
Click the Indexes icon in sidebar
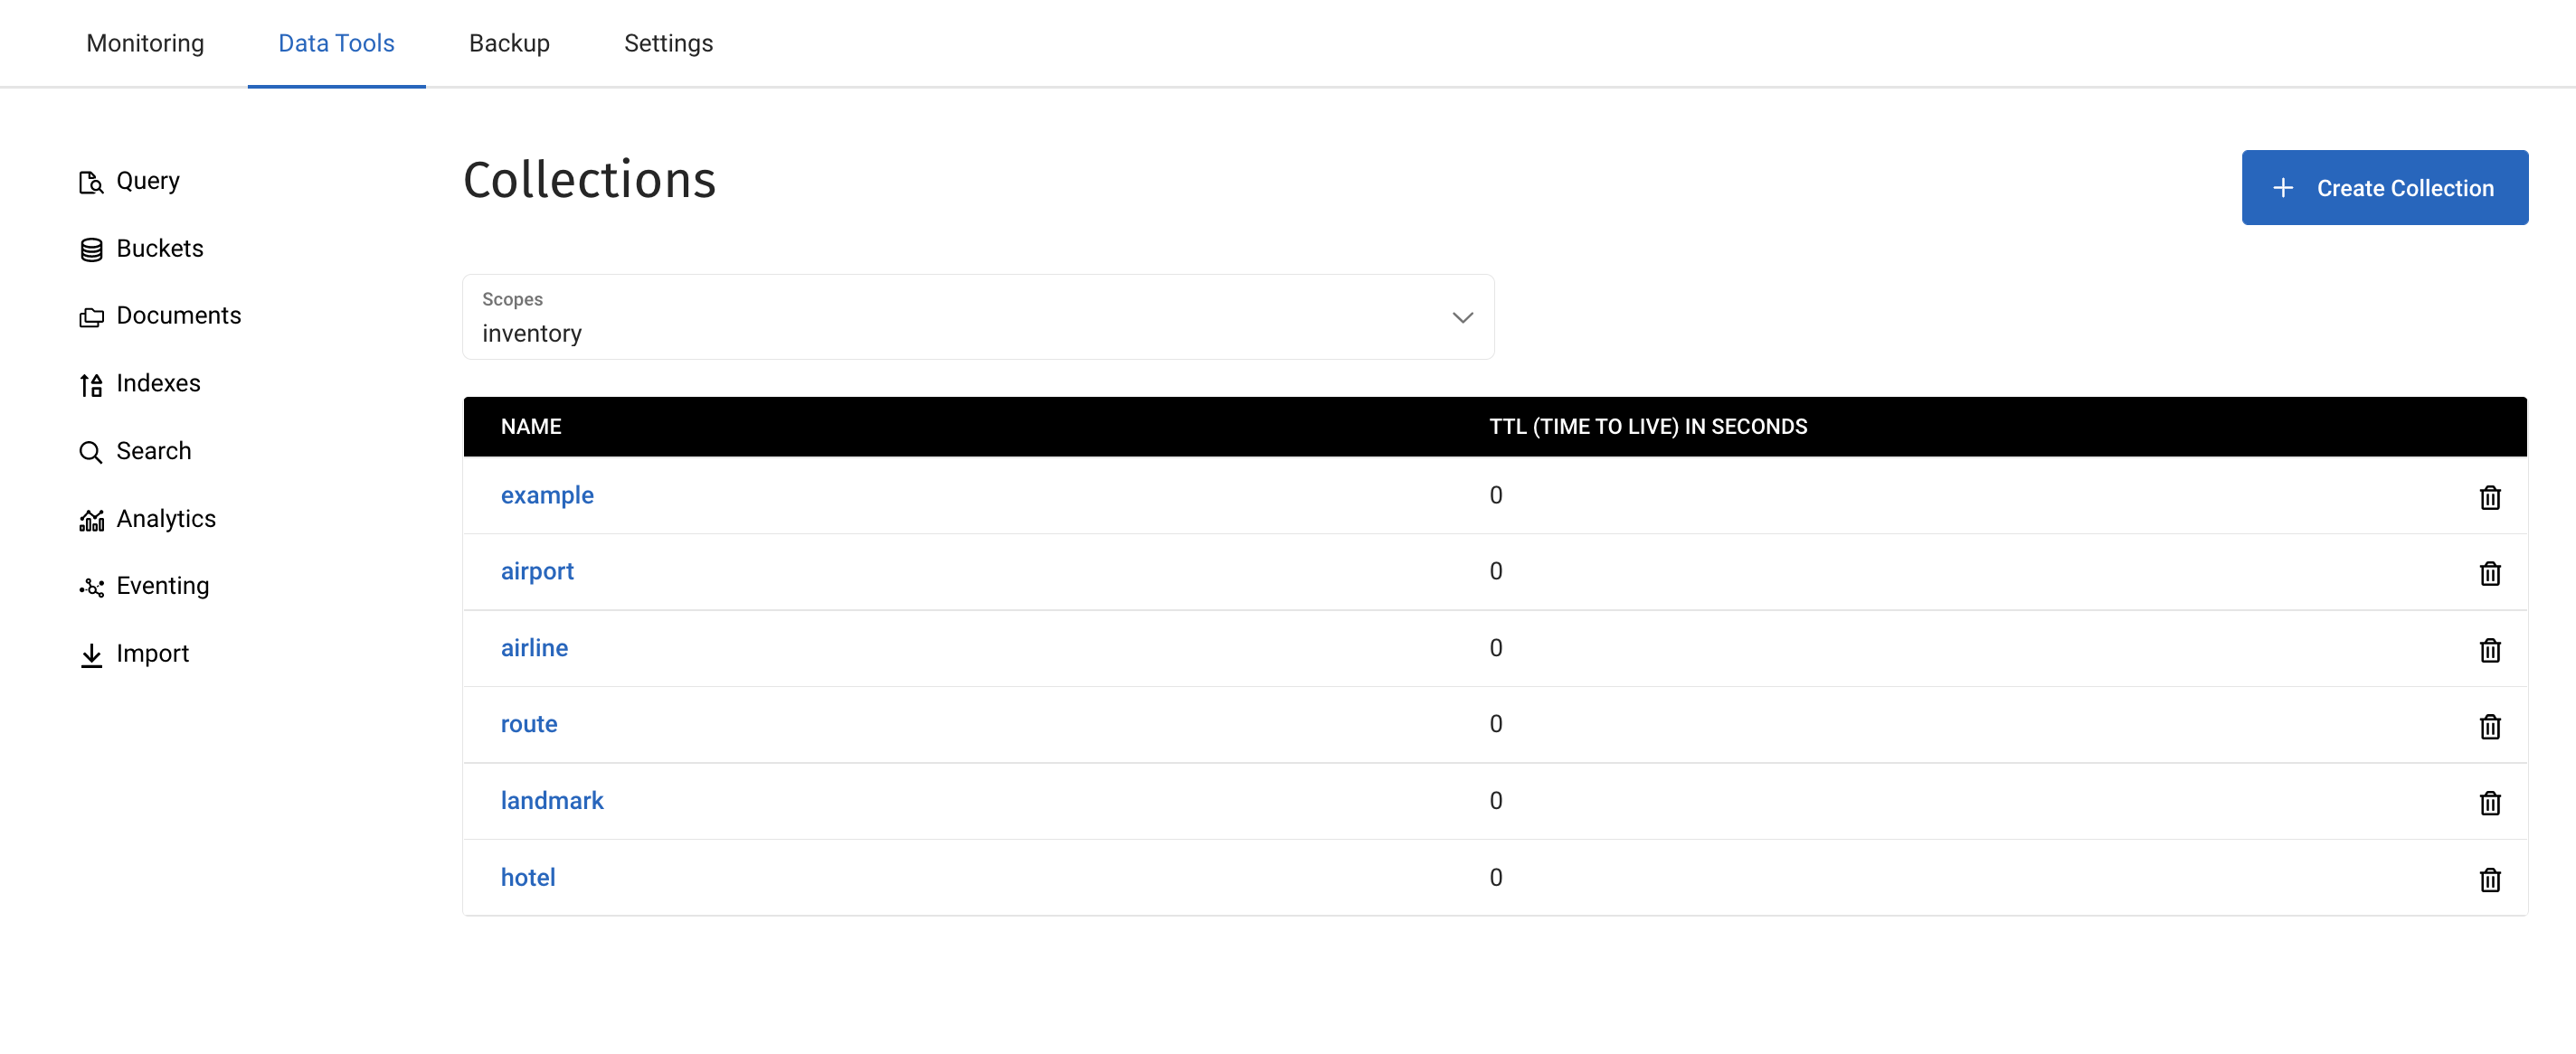[89, 382]
